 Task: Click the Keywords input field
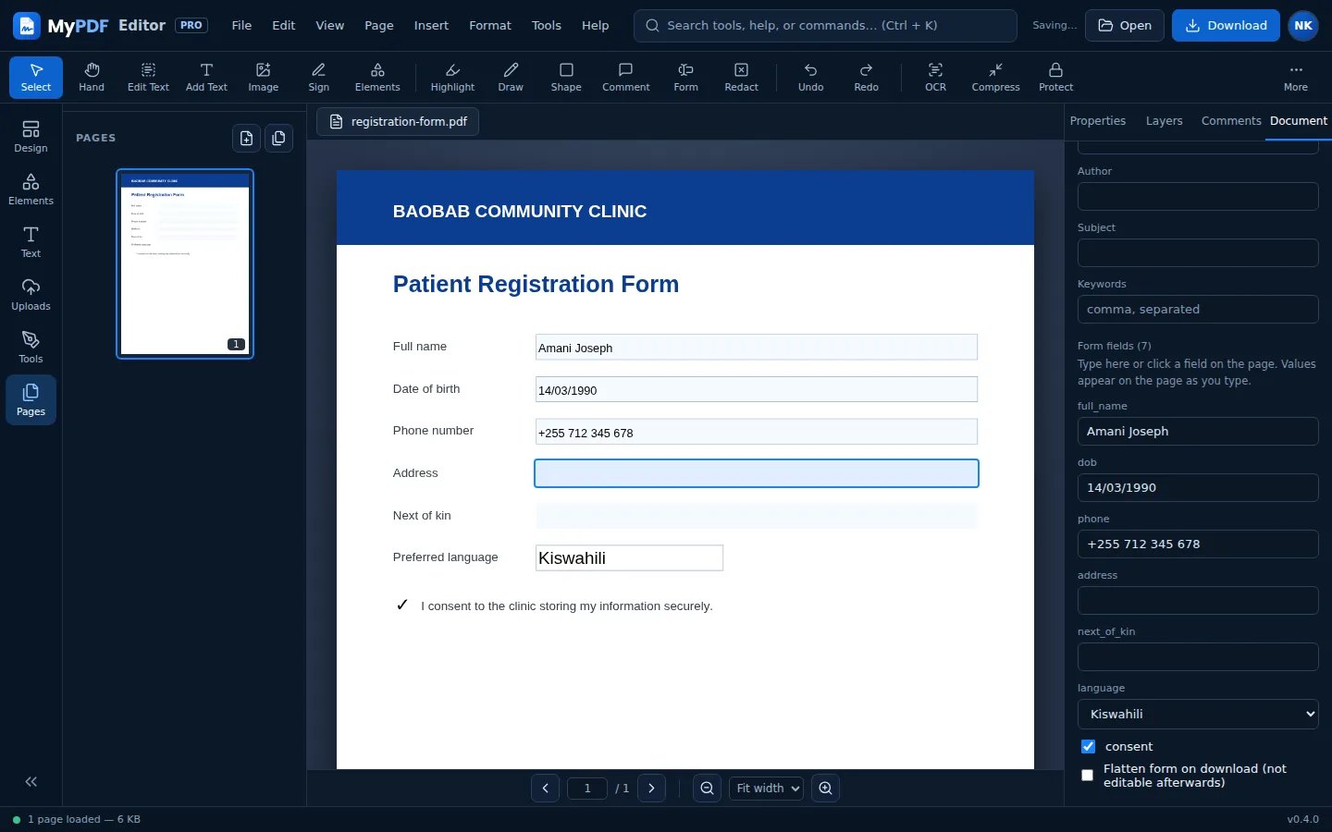[1198, 310]
